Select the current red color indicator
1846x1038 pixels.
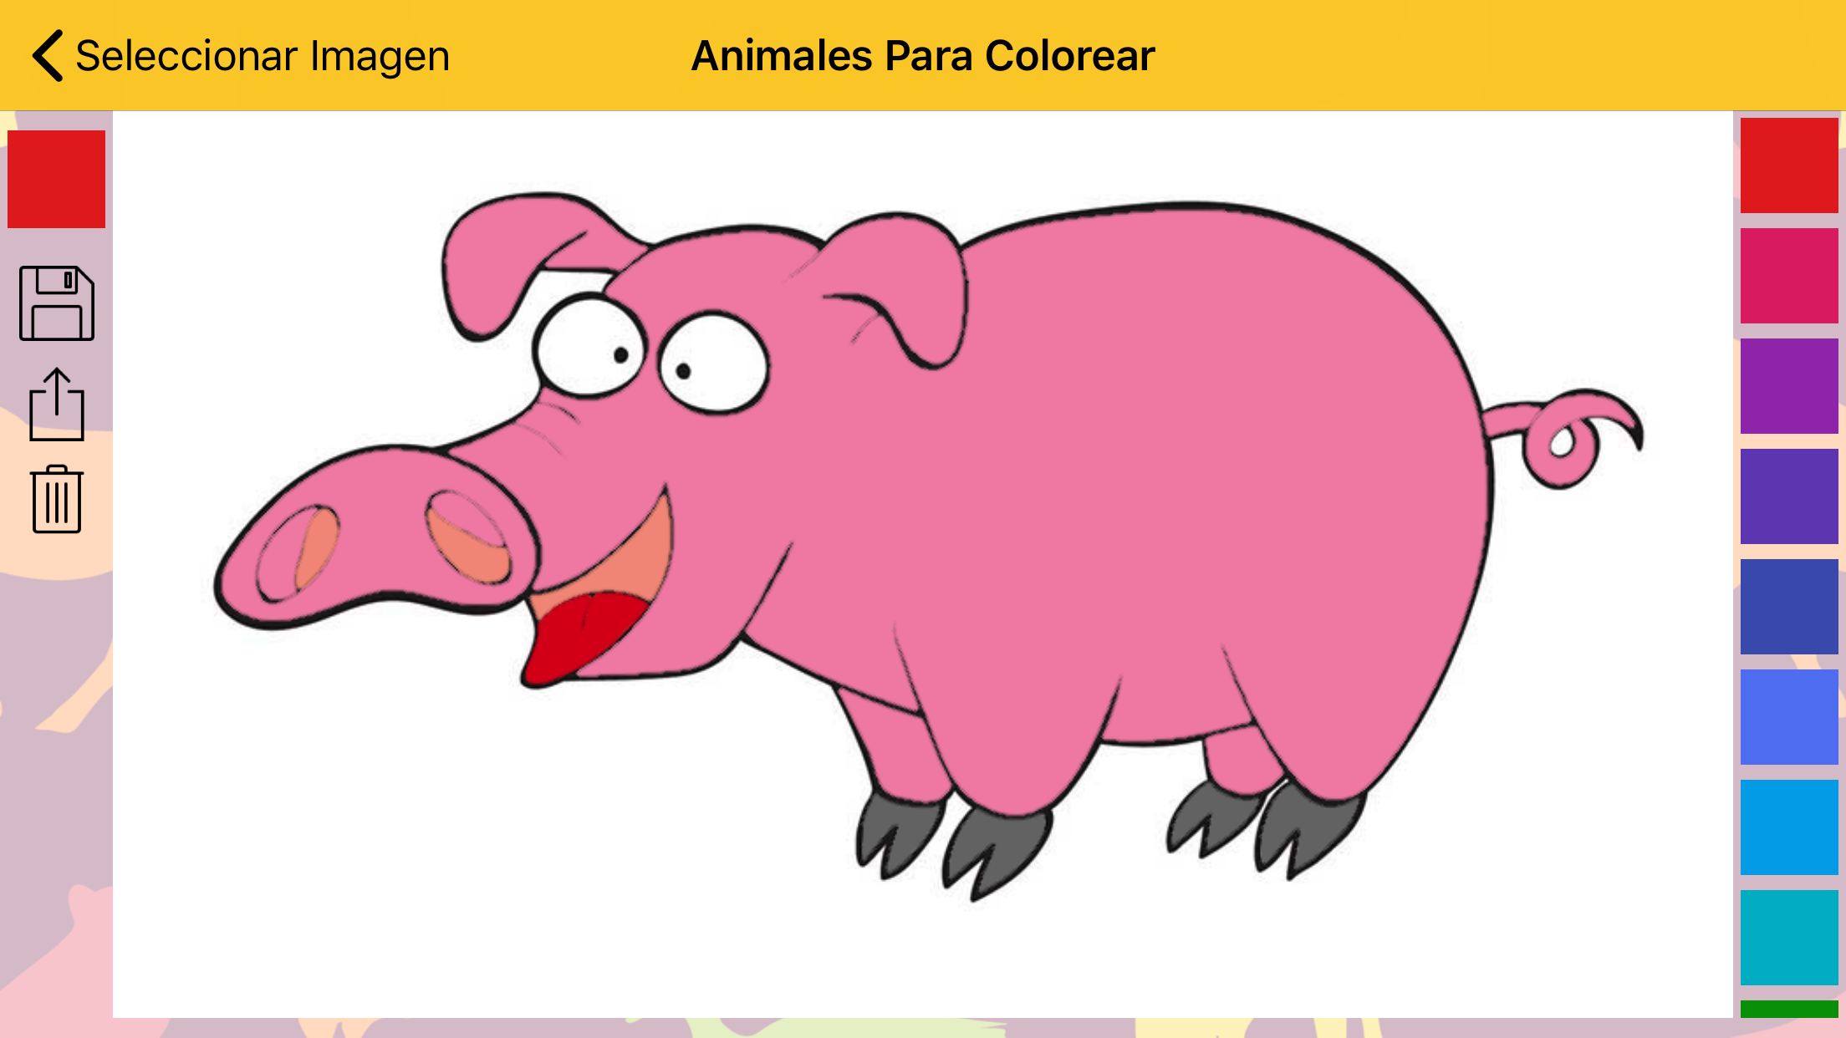(56, 179)
